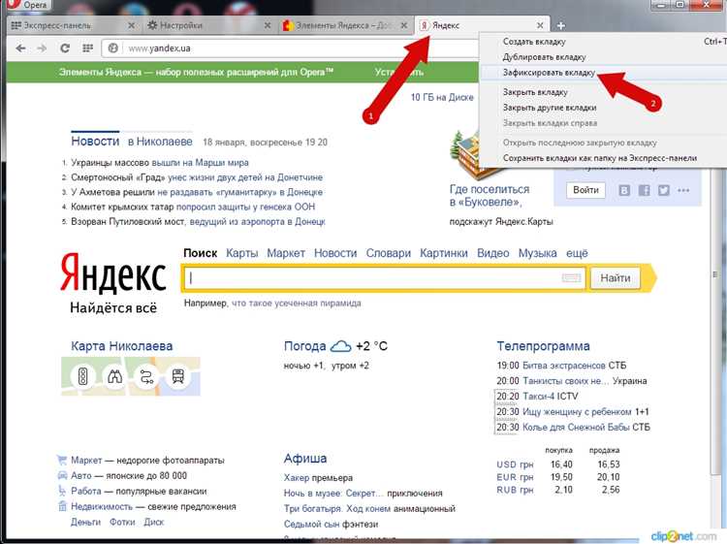Open a new tab with plus button
This screenshot has height=544, width=727.
coord(561,25)
